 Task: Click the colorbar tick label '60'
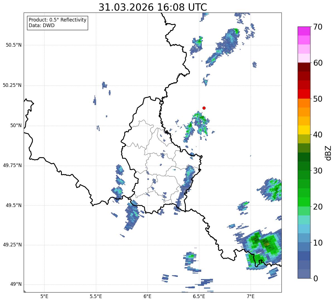tap(318, 63)
